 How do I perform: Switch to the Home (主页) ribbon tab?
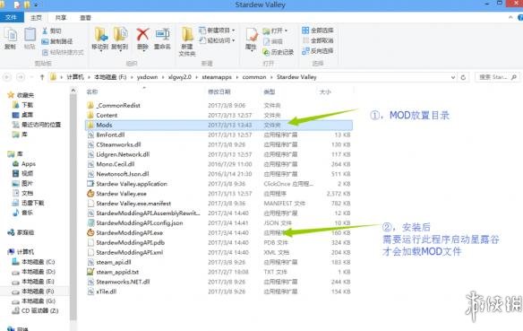[x=36, y=17]
